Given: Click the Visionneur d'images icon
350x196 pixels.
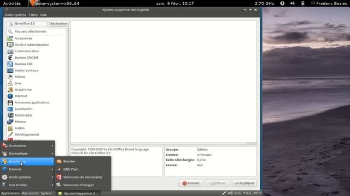Looking at the screenshot, I should pyautogui.click(x=59, y=185).
